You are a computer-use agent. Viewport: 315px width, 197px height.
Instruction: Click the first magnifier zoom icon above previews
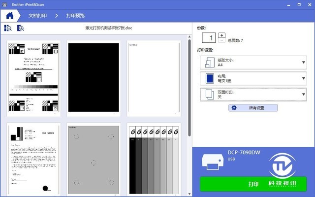click(8, 28)
